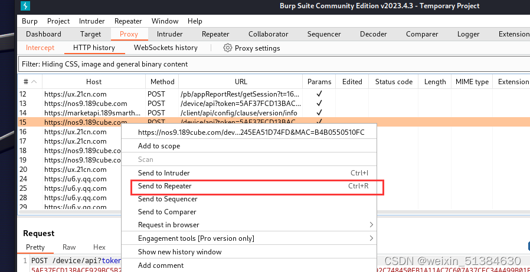Choose Send to Sequencer
The height and width of the screenshot is (272, 530).
coord(249,199)
